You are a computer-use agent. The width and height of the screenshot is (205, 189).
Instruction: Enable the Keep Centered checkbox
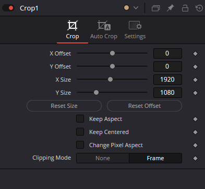tap(80, 132)
